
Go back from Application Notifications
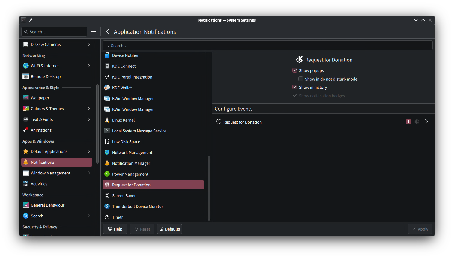tap(108, 31)
